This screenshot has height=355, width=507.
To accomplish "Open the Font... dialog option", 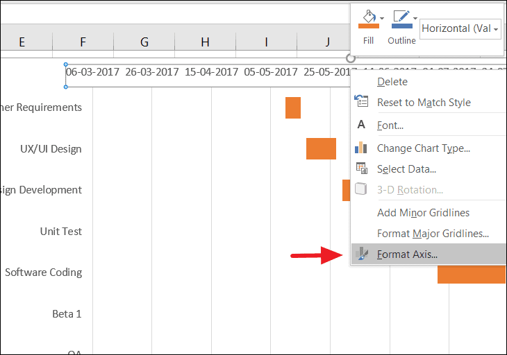I will pyautogui.click(x=390, y=125).
